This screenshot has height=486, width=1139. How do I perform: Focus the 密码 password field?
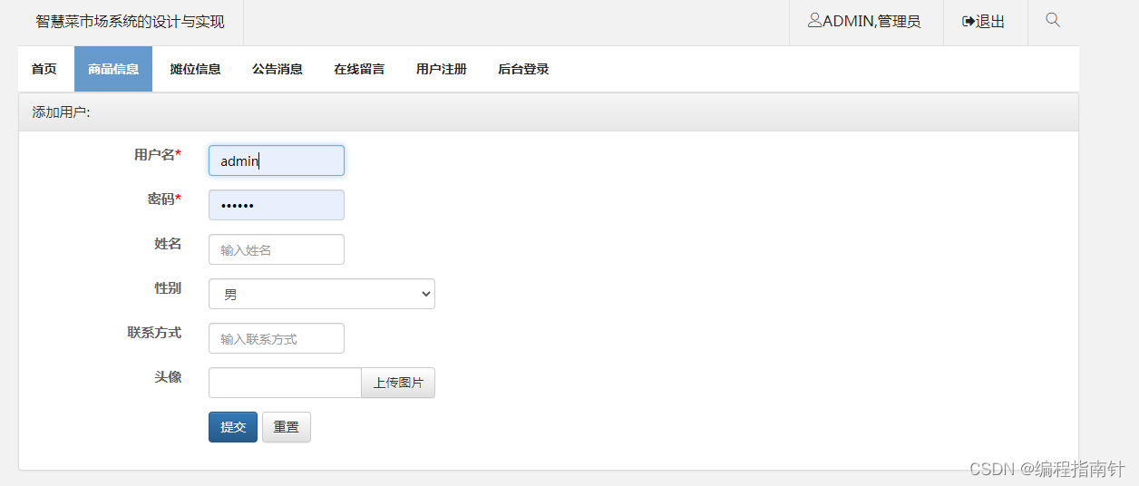click(277, 205)
